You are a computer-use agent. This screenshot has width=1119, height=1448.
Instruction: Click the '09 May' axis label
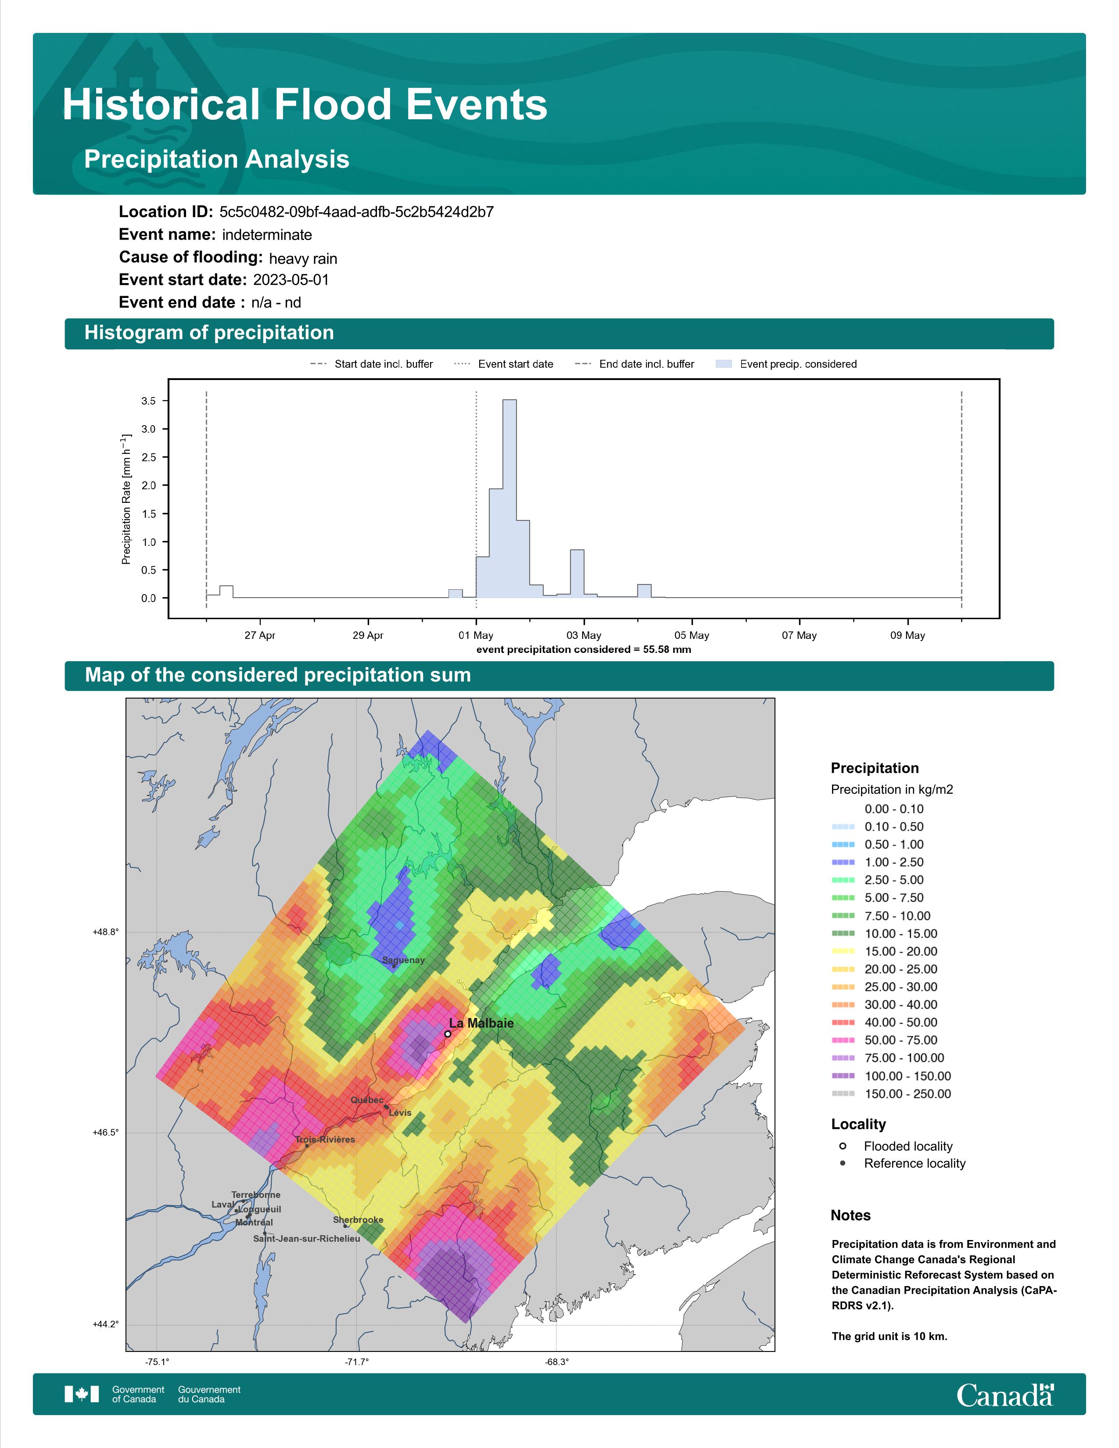(x=907, y=635)
